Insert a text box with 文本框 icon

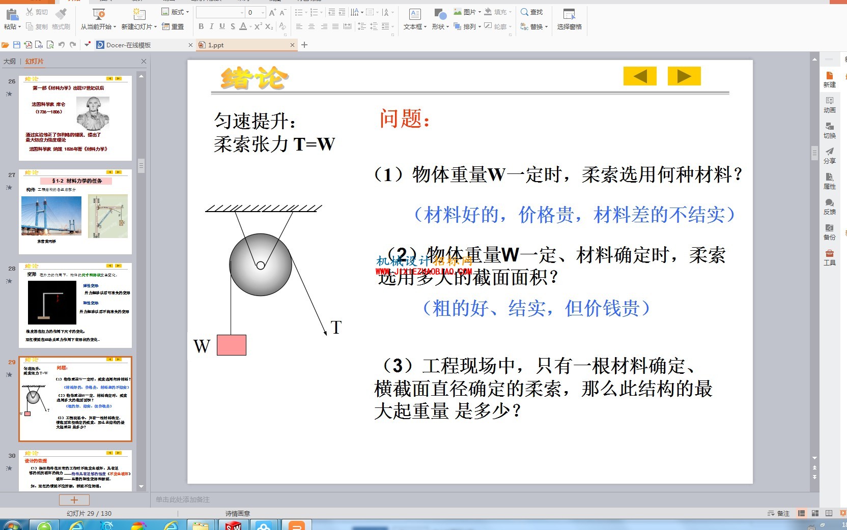414,19
